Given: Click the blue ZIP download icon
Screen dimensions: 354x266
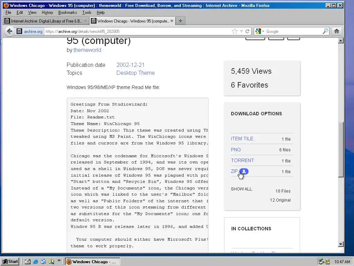Looking at the screenshot, I should coord(244,171).
